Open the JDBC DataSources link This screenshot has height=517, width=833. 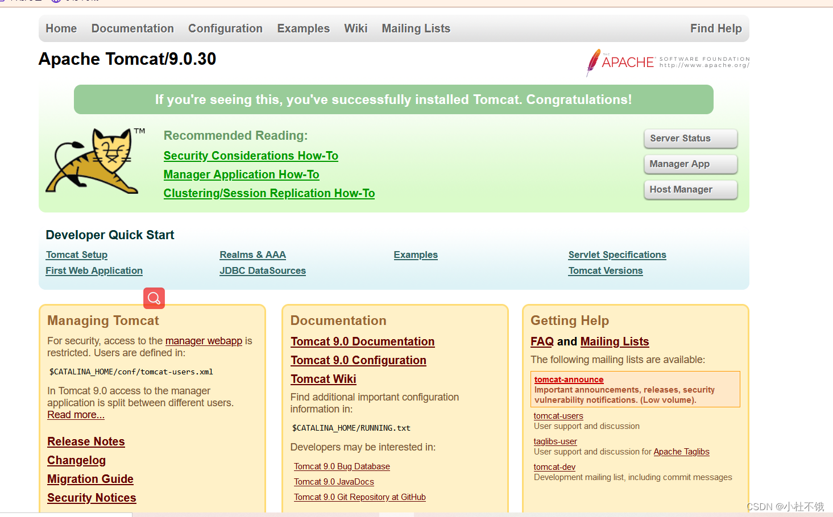click(263, 271)
